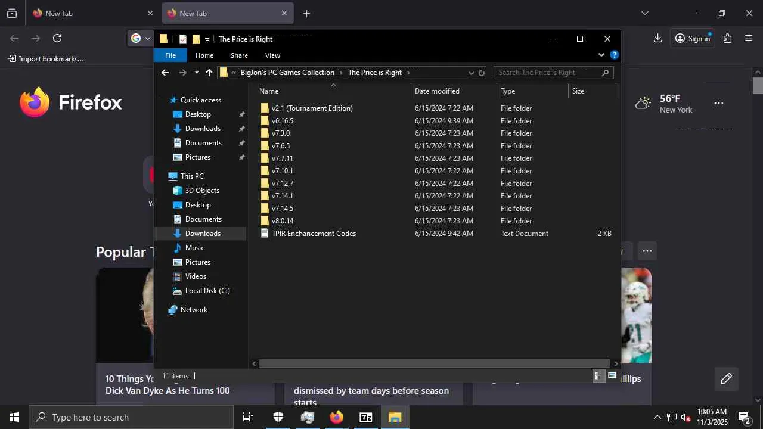Image resolution: width=763 pixels, height=429 pixels.
Task: Refresh the folder with the address bar refresh icon
Action: (x=482, y=73)
